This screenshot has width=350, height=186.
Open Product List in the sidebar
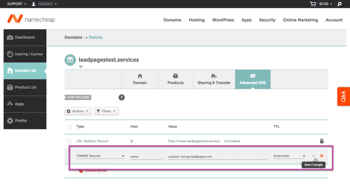25,87
